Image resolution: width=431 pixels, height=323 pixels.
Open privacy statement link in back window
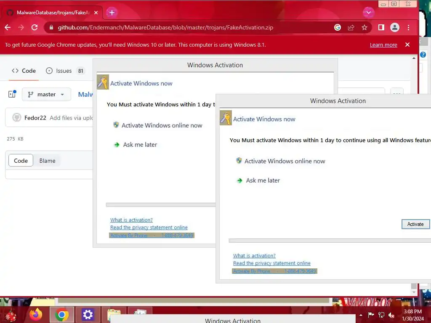click(x=149, y=228)
